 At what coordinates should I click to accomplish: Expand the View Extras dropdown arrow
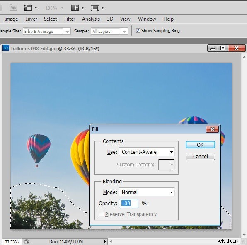click(x=36, y=7)
